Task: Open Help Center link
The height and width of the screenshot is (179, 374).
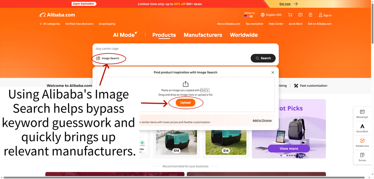Action: [276, 24]
